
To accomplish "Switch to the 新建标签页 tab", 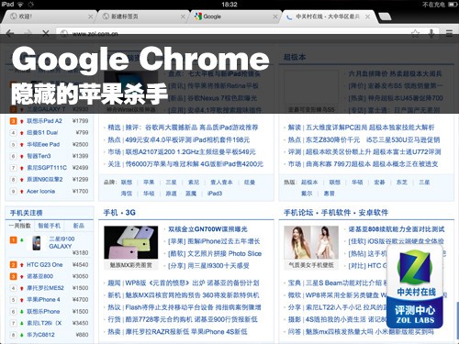I will pyautogui.click(x=142, y=17).
